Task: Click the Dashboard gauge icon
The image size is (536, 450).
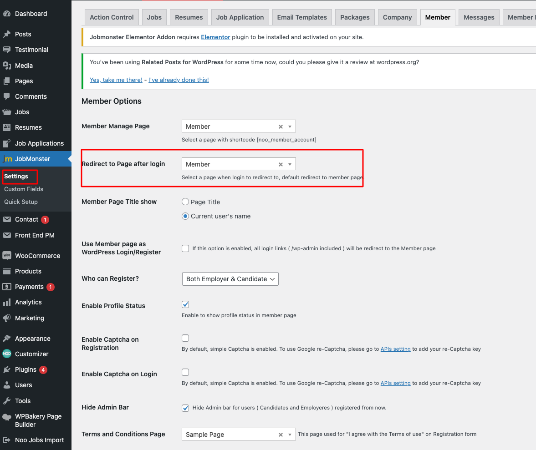Action: [x=7, y=14]
